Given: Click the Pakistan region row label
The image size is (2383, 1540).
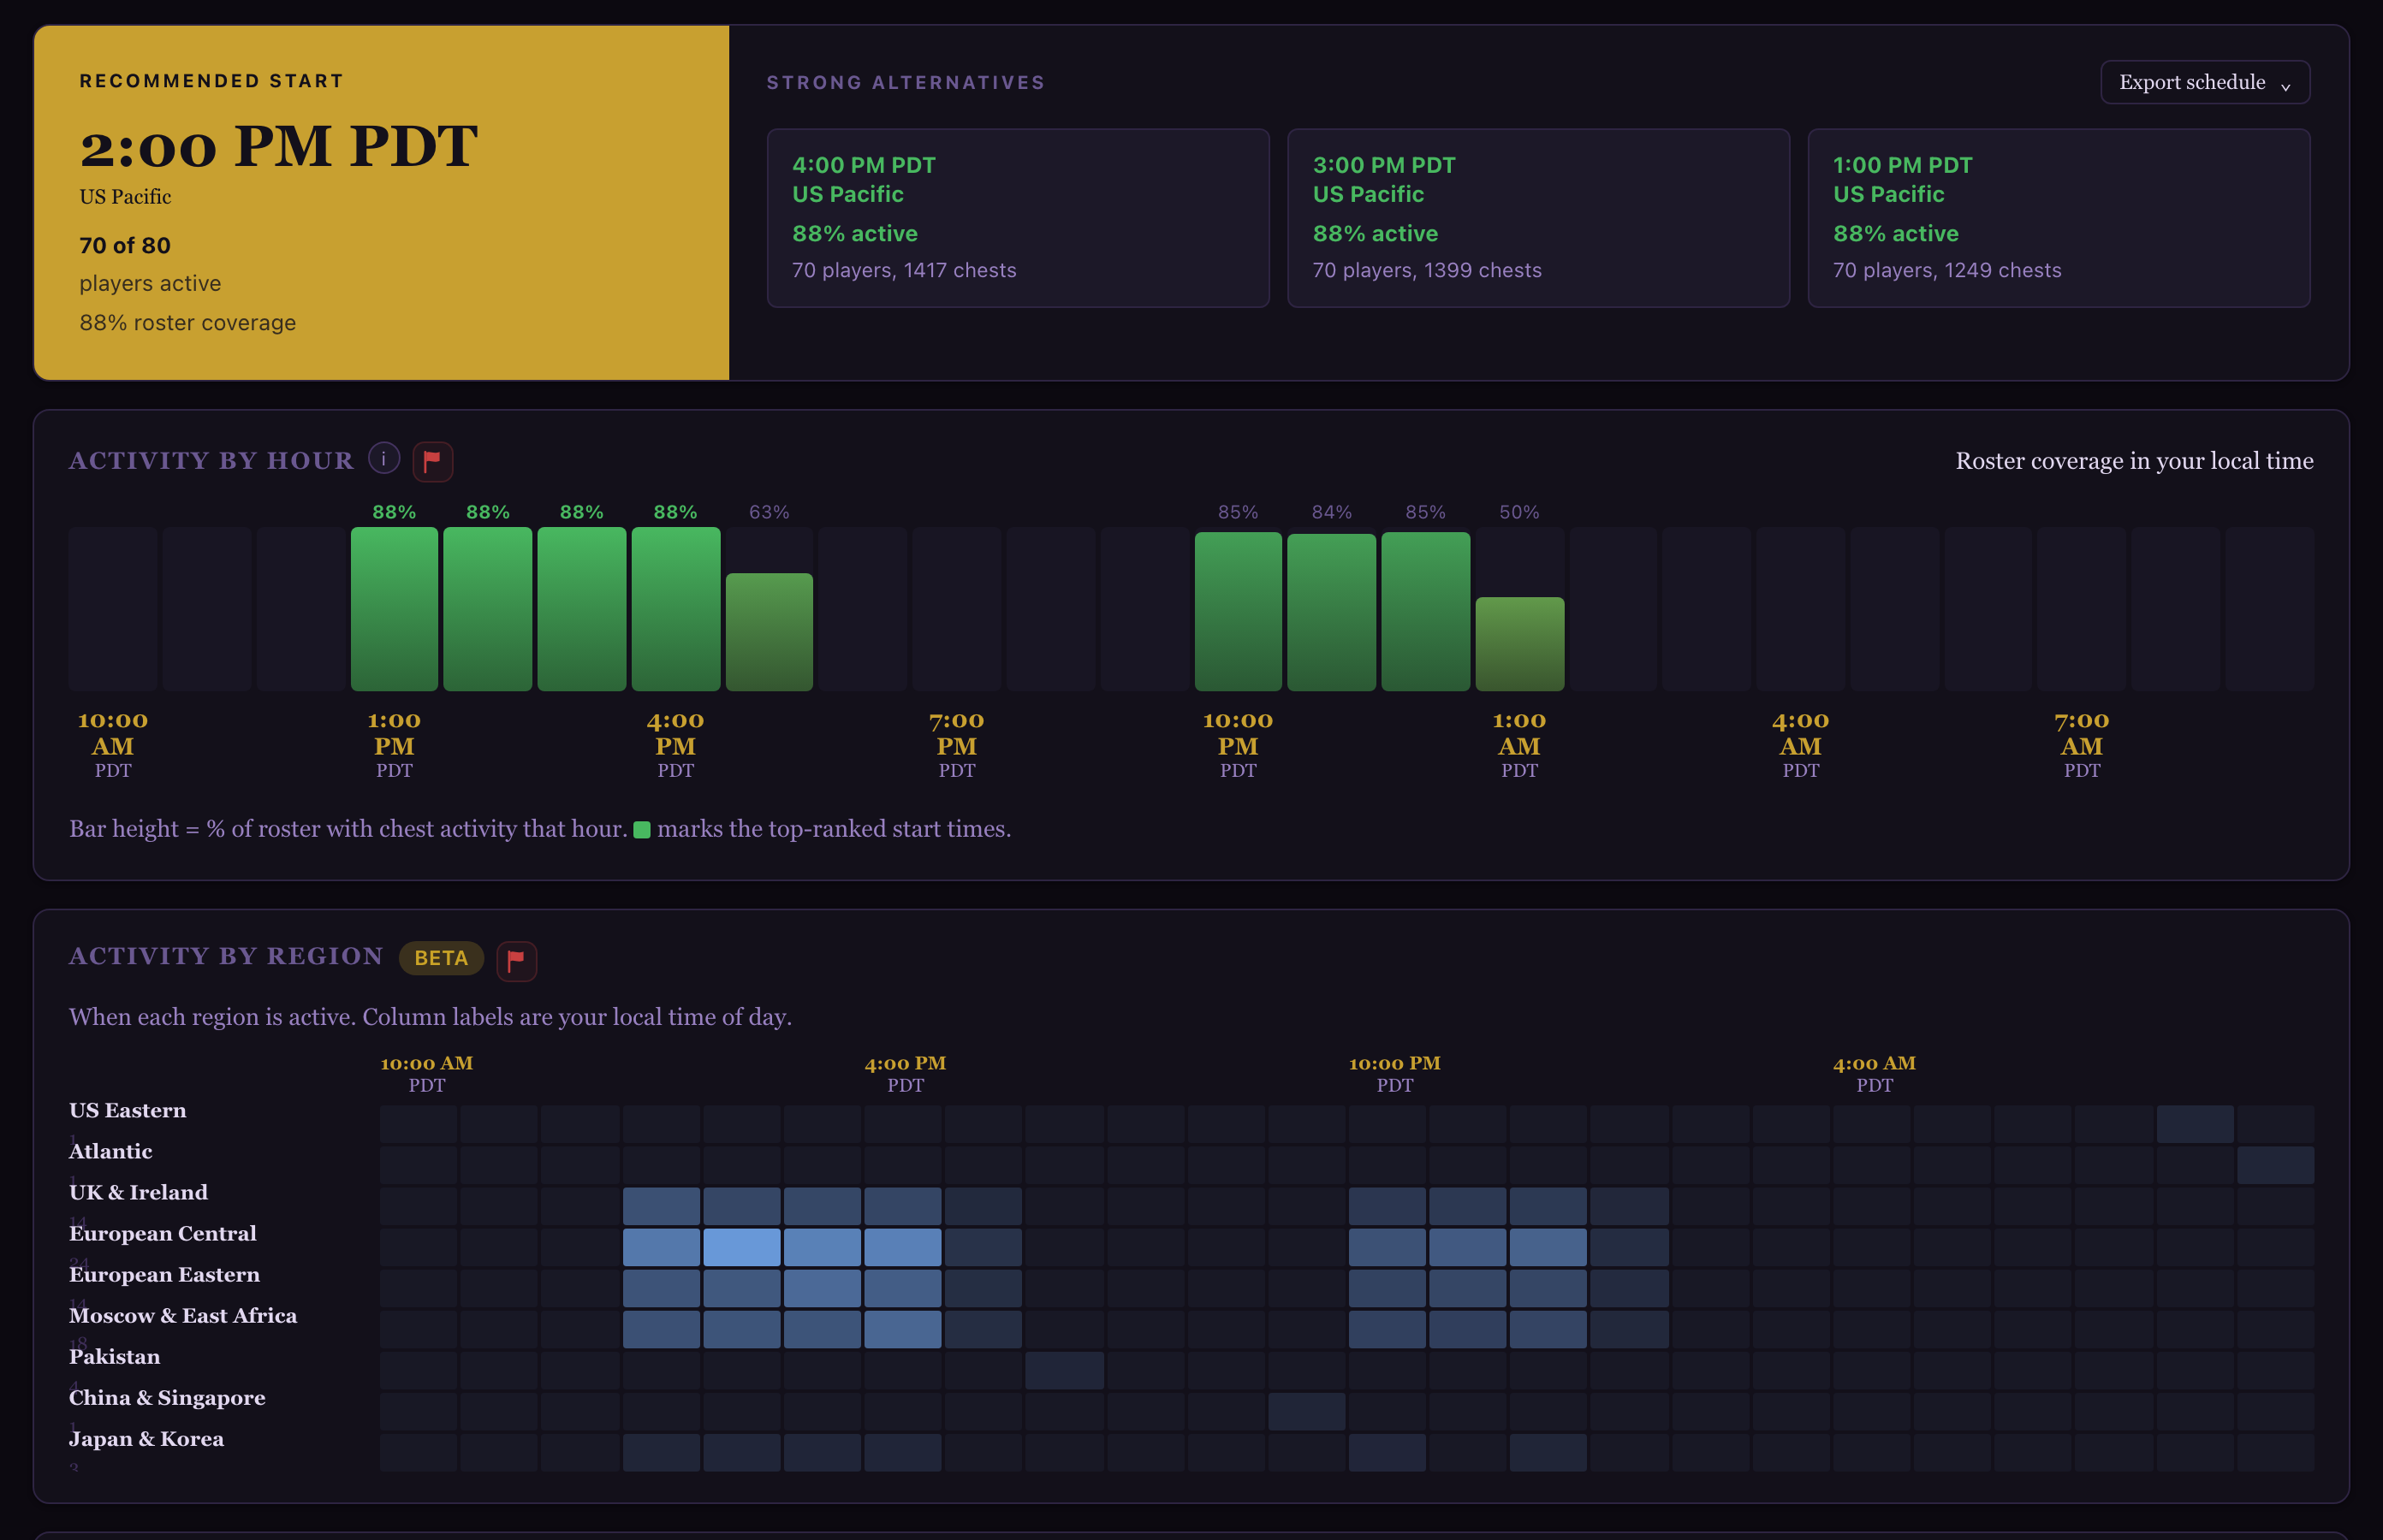Looking at the screenshot, I should coord(115,1356).
